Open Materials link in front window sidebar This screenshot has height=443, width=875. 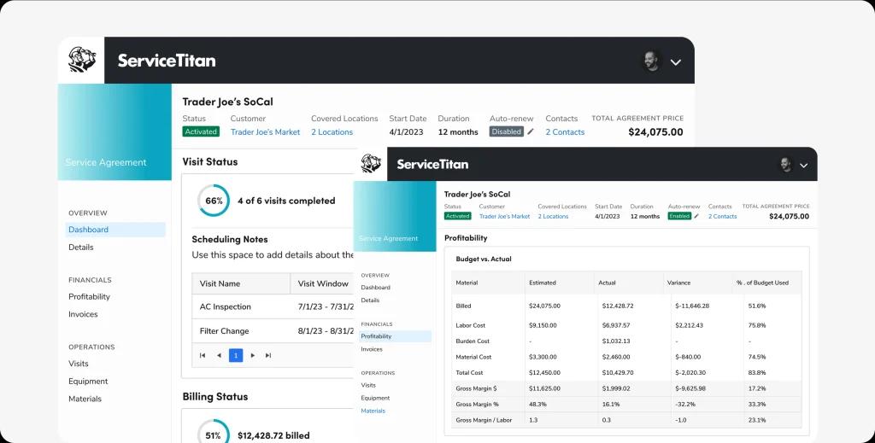click(x=373, y=411)
